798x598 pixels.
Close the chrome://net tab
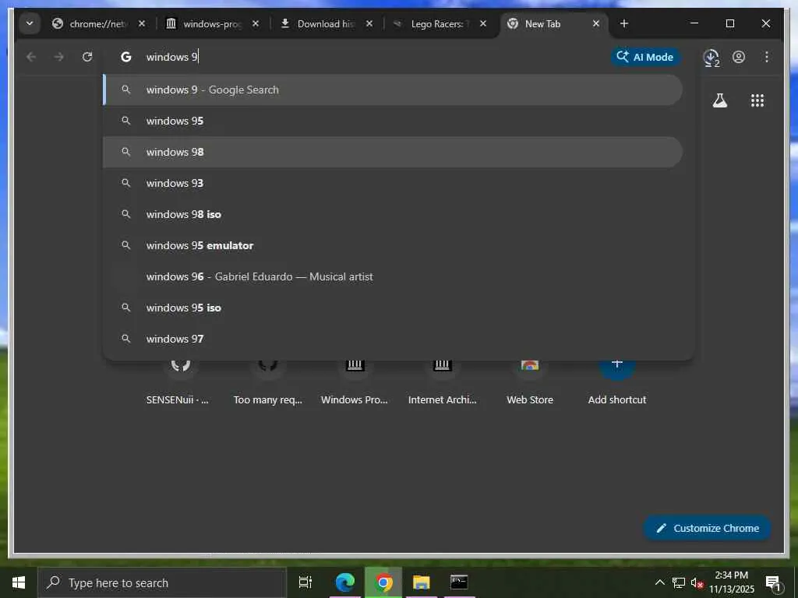click(x=142, y=23)
